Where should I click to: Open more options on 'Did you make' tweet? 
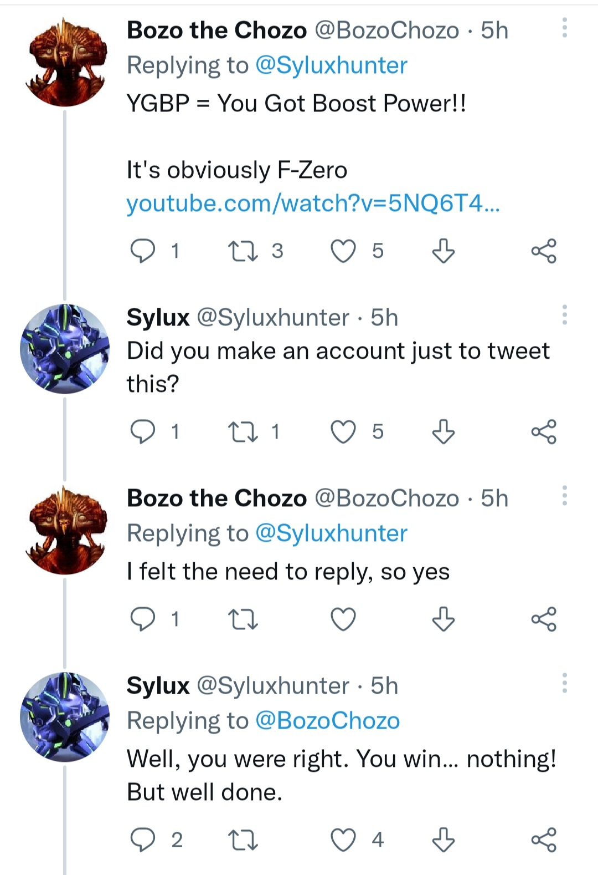[564, 315]
